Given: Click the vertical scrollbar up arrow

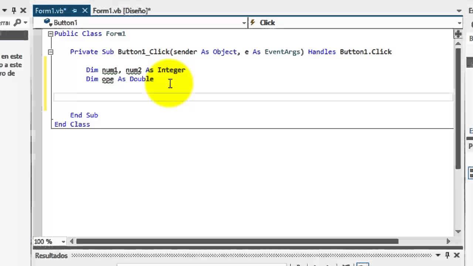Looking at the screenshot, I should point(458,43).
